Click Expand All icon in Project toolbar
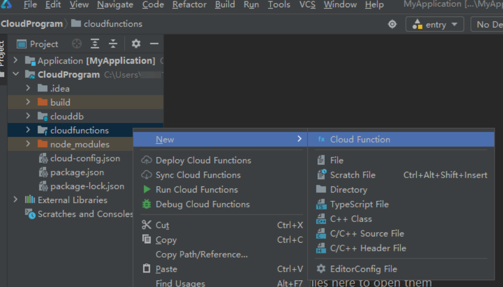 pyautogui.click(x=95, y=44)
